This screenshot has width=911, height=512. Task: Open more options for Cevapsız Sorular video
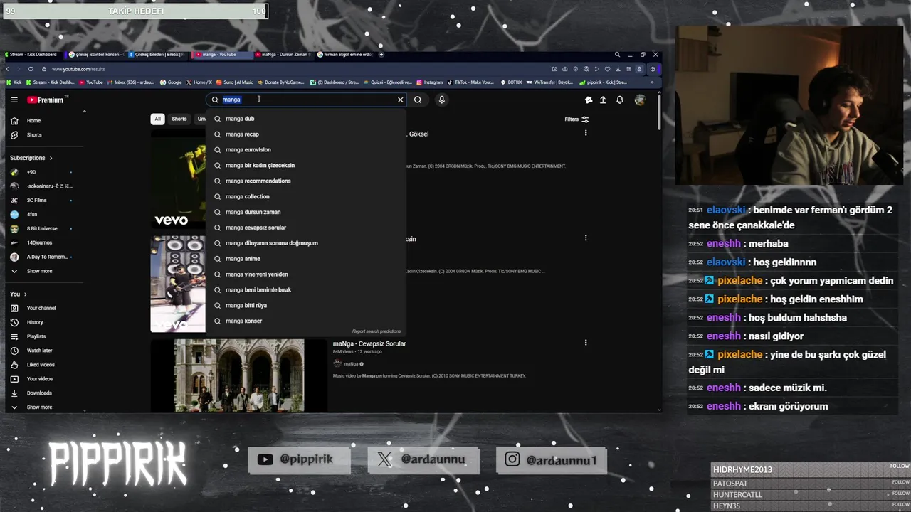[586, 343]
